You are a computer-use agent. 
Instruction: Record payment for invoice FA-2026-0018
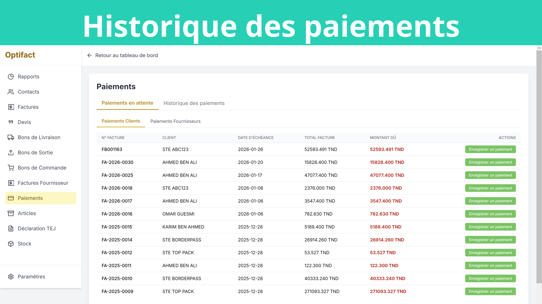point(490,188)
